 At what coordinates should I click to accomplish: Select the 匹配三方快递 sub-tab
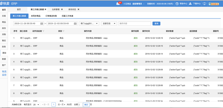point(67,16)
